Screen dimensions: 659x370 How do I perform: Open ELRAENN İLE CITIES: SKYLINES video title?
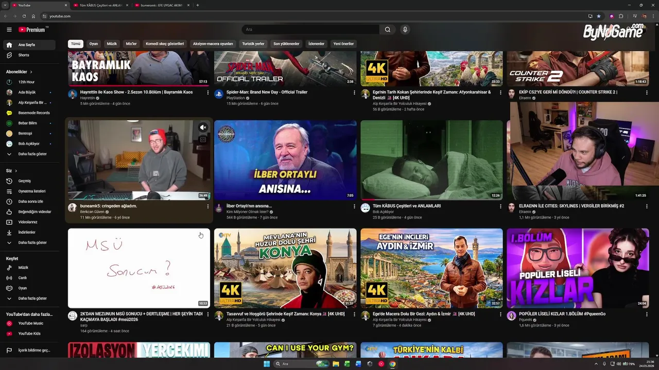[x=571, y=206]
